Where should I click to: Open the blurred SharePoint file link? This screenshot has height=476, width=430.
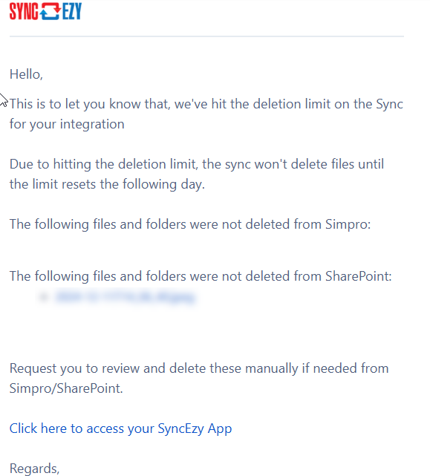coord(125,297)
